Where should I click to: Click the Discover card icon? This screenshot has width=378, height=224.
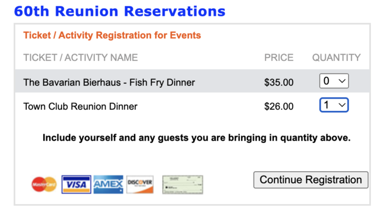[140, 184]
